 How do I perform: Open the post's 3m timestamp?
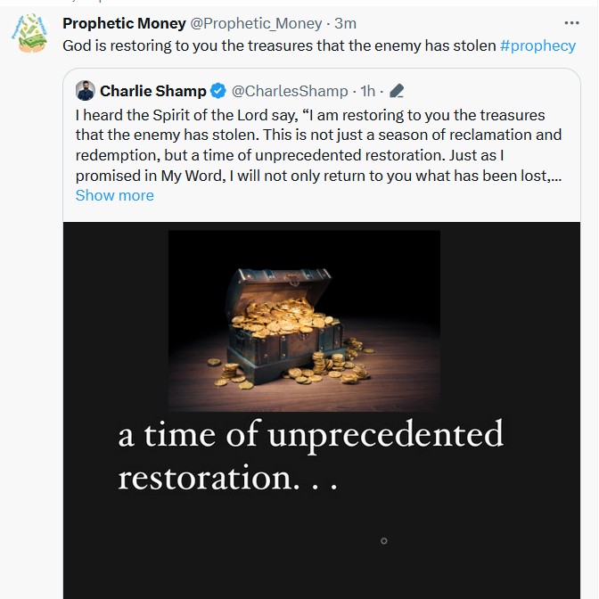click(x=345, y=23)
